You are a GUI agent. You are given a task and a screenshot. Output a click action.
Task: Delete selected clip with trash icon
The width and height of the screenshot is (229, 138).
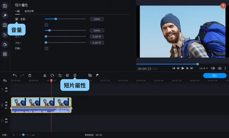click(x=30, y=75)
